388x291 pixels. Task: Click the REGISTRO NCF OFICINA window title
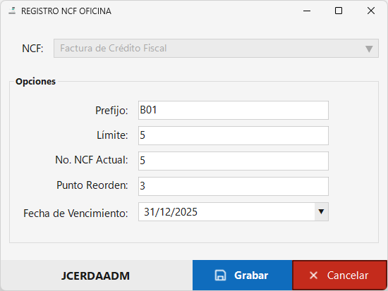pos(66,11)
